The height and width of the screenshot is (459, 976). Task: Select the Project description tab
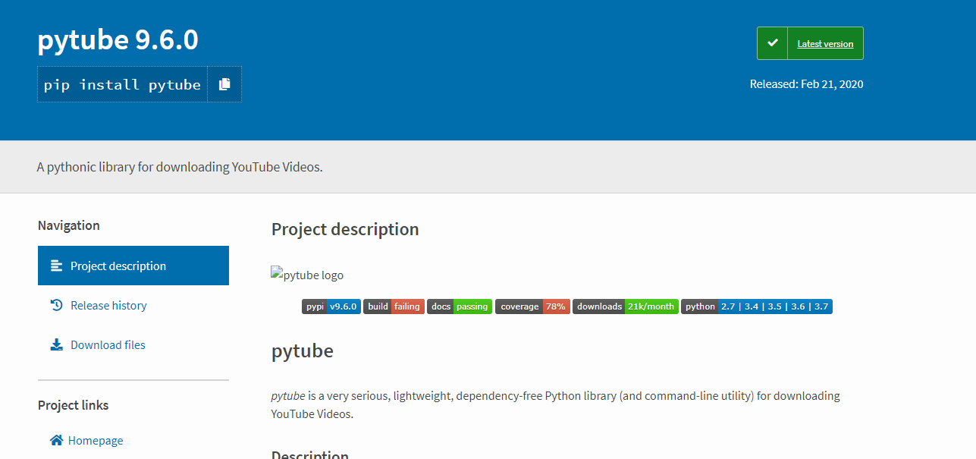[133, 266]
